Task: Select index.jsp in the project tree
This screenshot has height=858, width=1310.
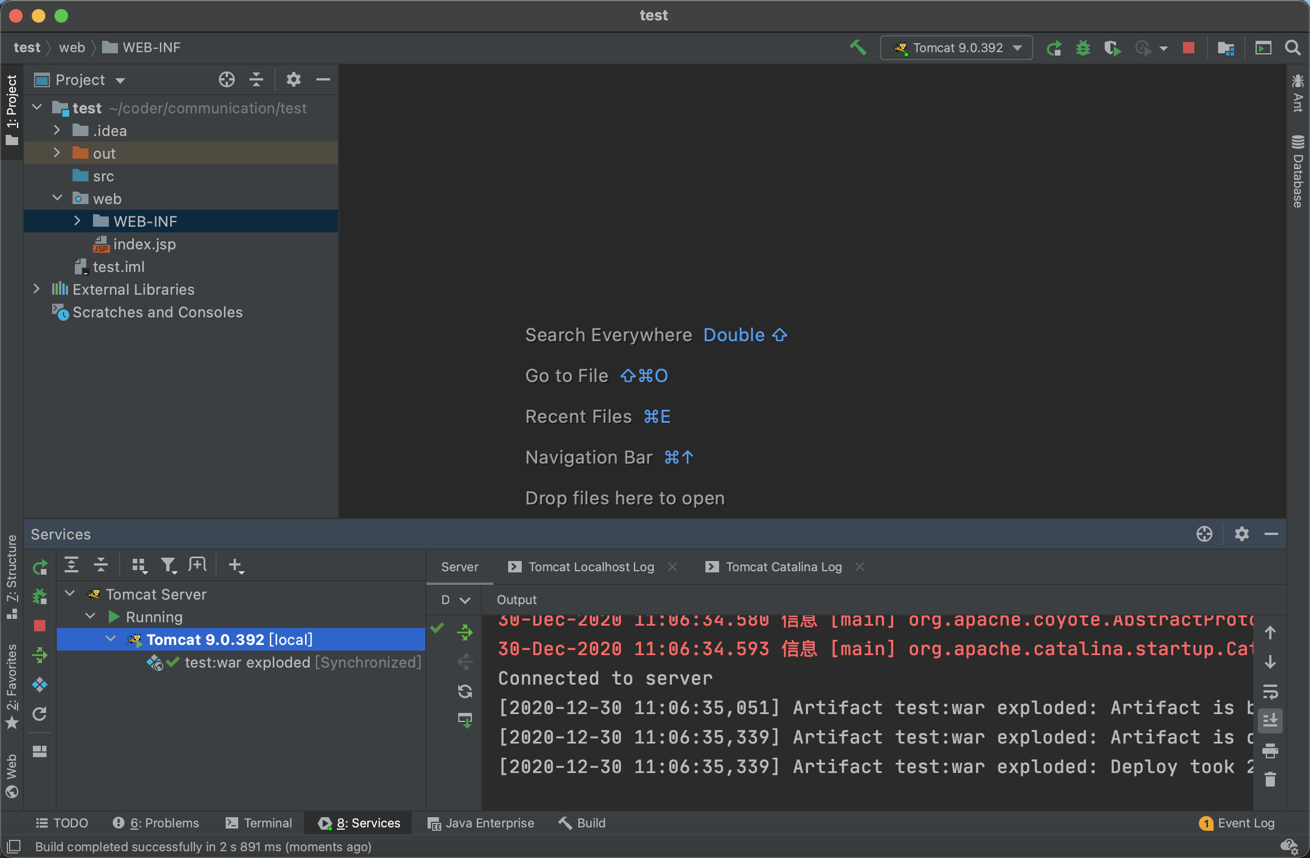Action: [x=144, y=244]
